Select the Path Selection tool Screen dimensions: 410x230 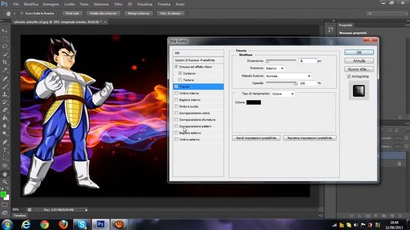coord(4,158)
